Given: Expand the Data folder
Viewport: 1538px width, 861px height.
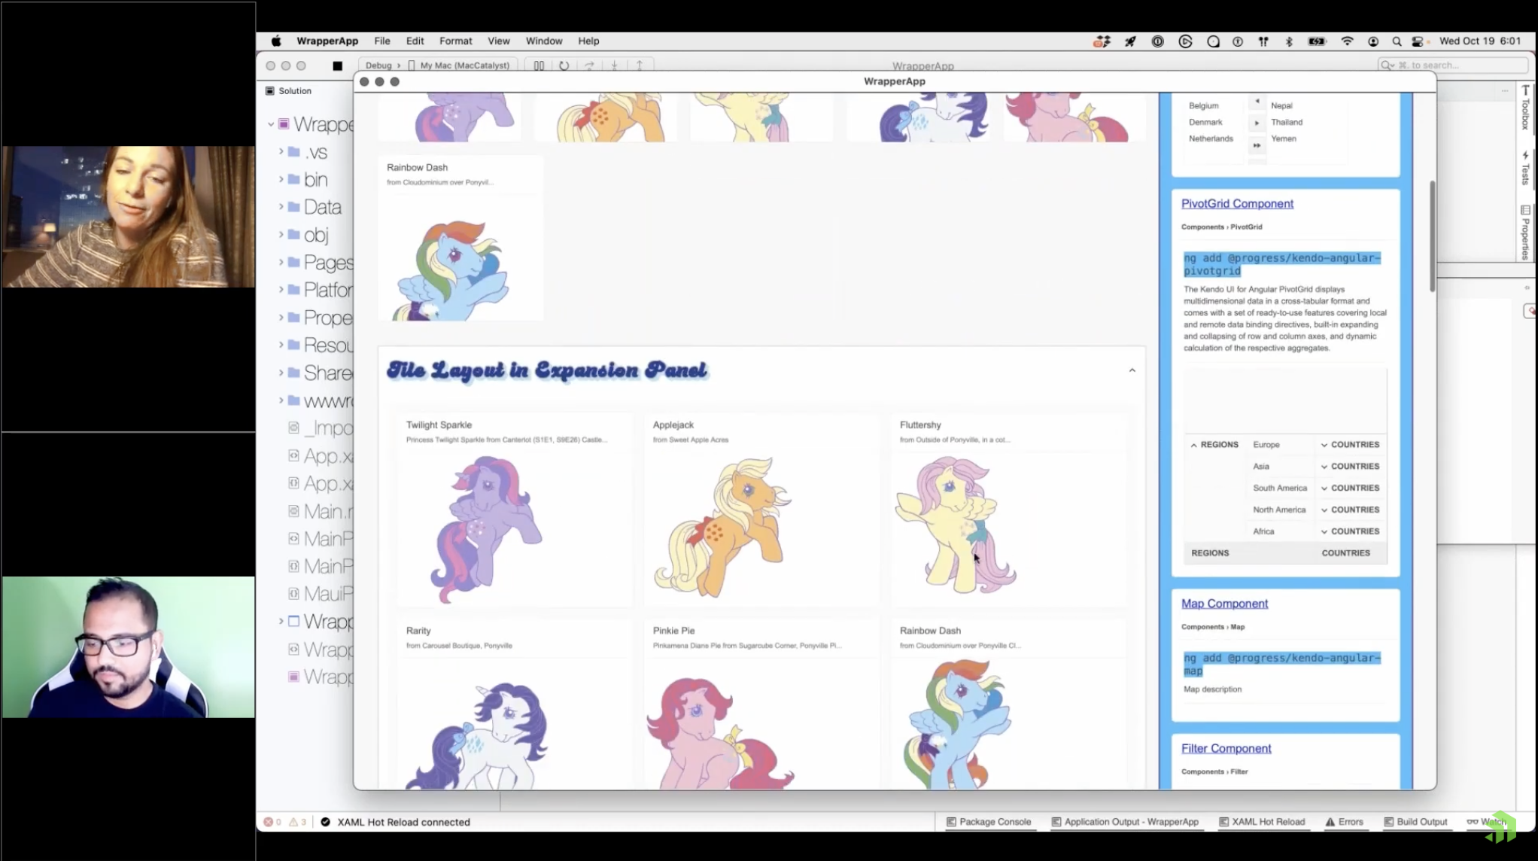Looking at the screenshot, I should click(281, 207).
